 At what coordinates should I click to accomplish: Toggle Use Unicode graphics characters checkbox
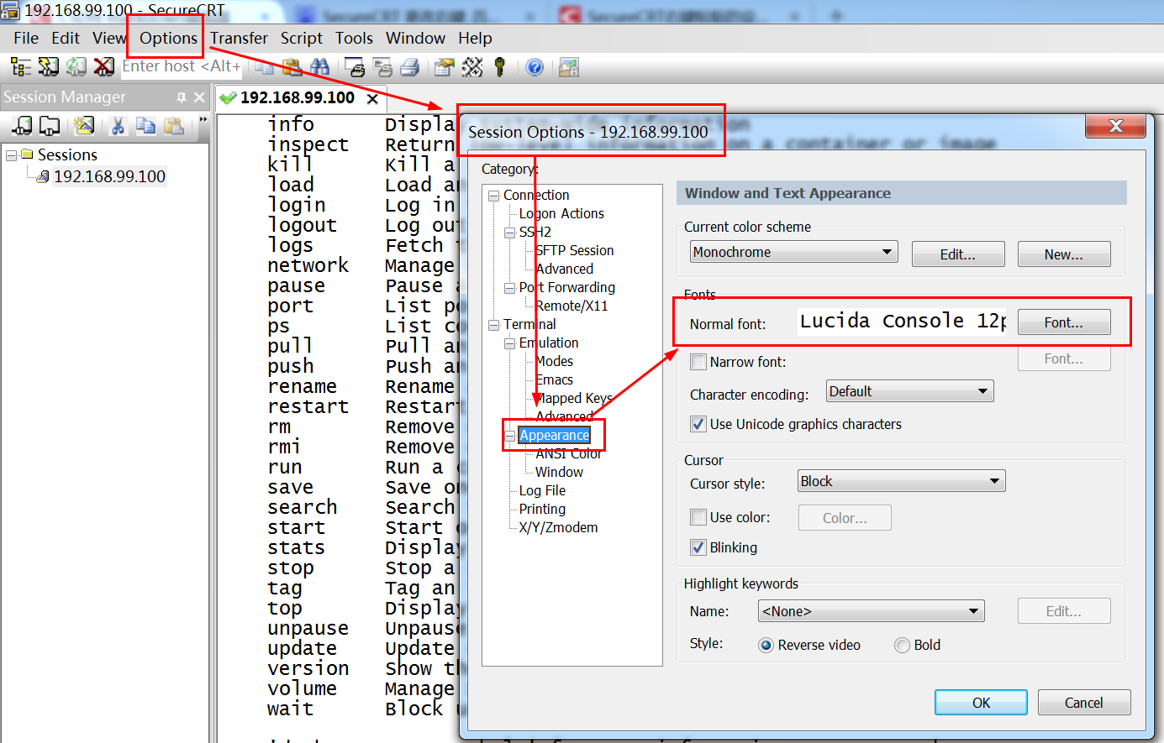[x=698, y=424]
